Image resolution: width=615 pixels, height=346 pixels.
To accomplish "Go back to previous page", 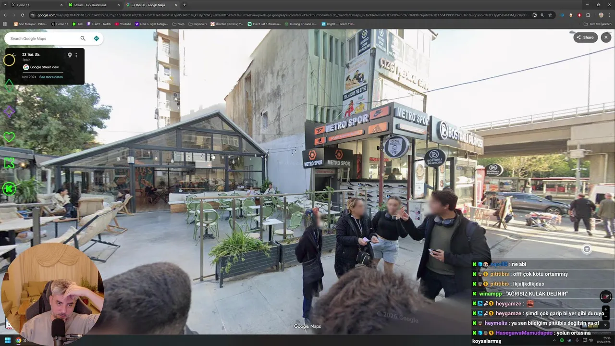I will coord(5,15).
